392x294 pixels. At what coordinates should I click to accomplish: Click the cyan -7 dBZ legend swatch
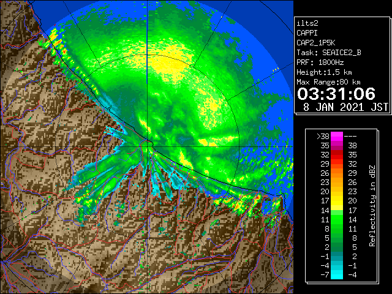point(337,275)
